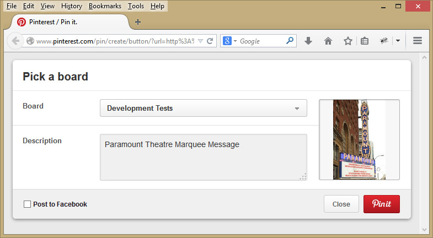Open the History menu
Viewport: 433px width, 238px height.
pos(72,6)
